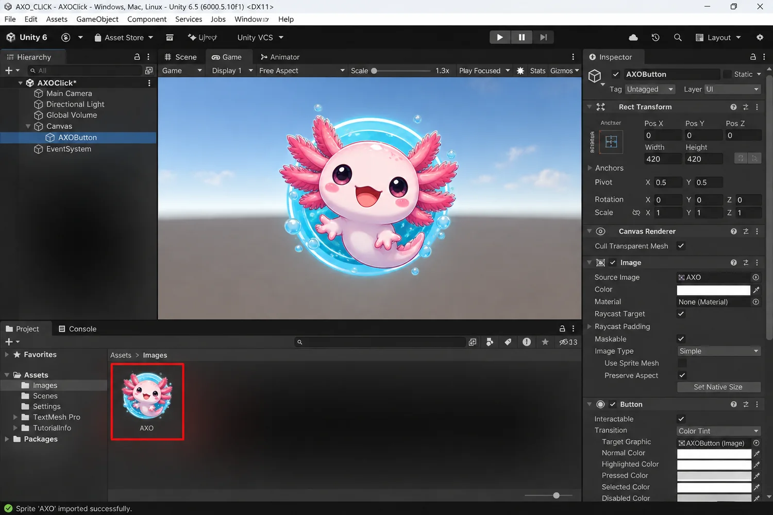Switch to the Scene tab

(x=180, y=57)
